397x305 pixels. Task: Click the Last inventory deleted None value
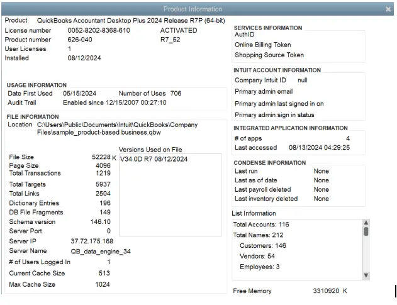click(321, 199)
